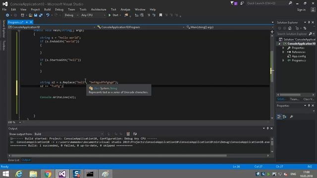Screen dimensions: 317x178
Task: Open Internet Explorer from taskbar
Action: pyautogui.click(x=19, y=174)
